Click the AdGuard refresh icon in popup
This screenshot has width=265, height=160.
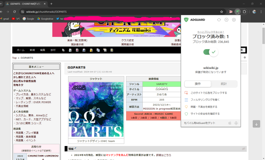click(x=219, y=20)
